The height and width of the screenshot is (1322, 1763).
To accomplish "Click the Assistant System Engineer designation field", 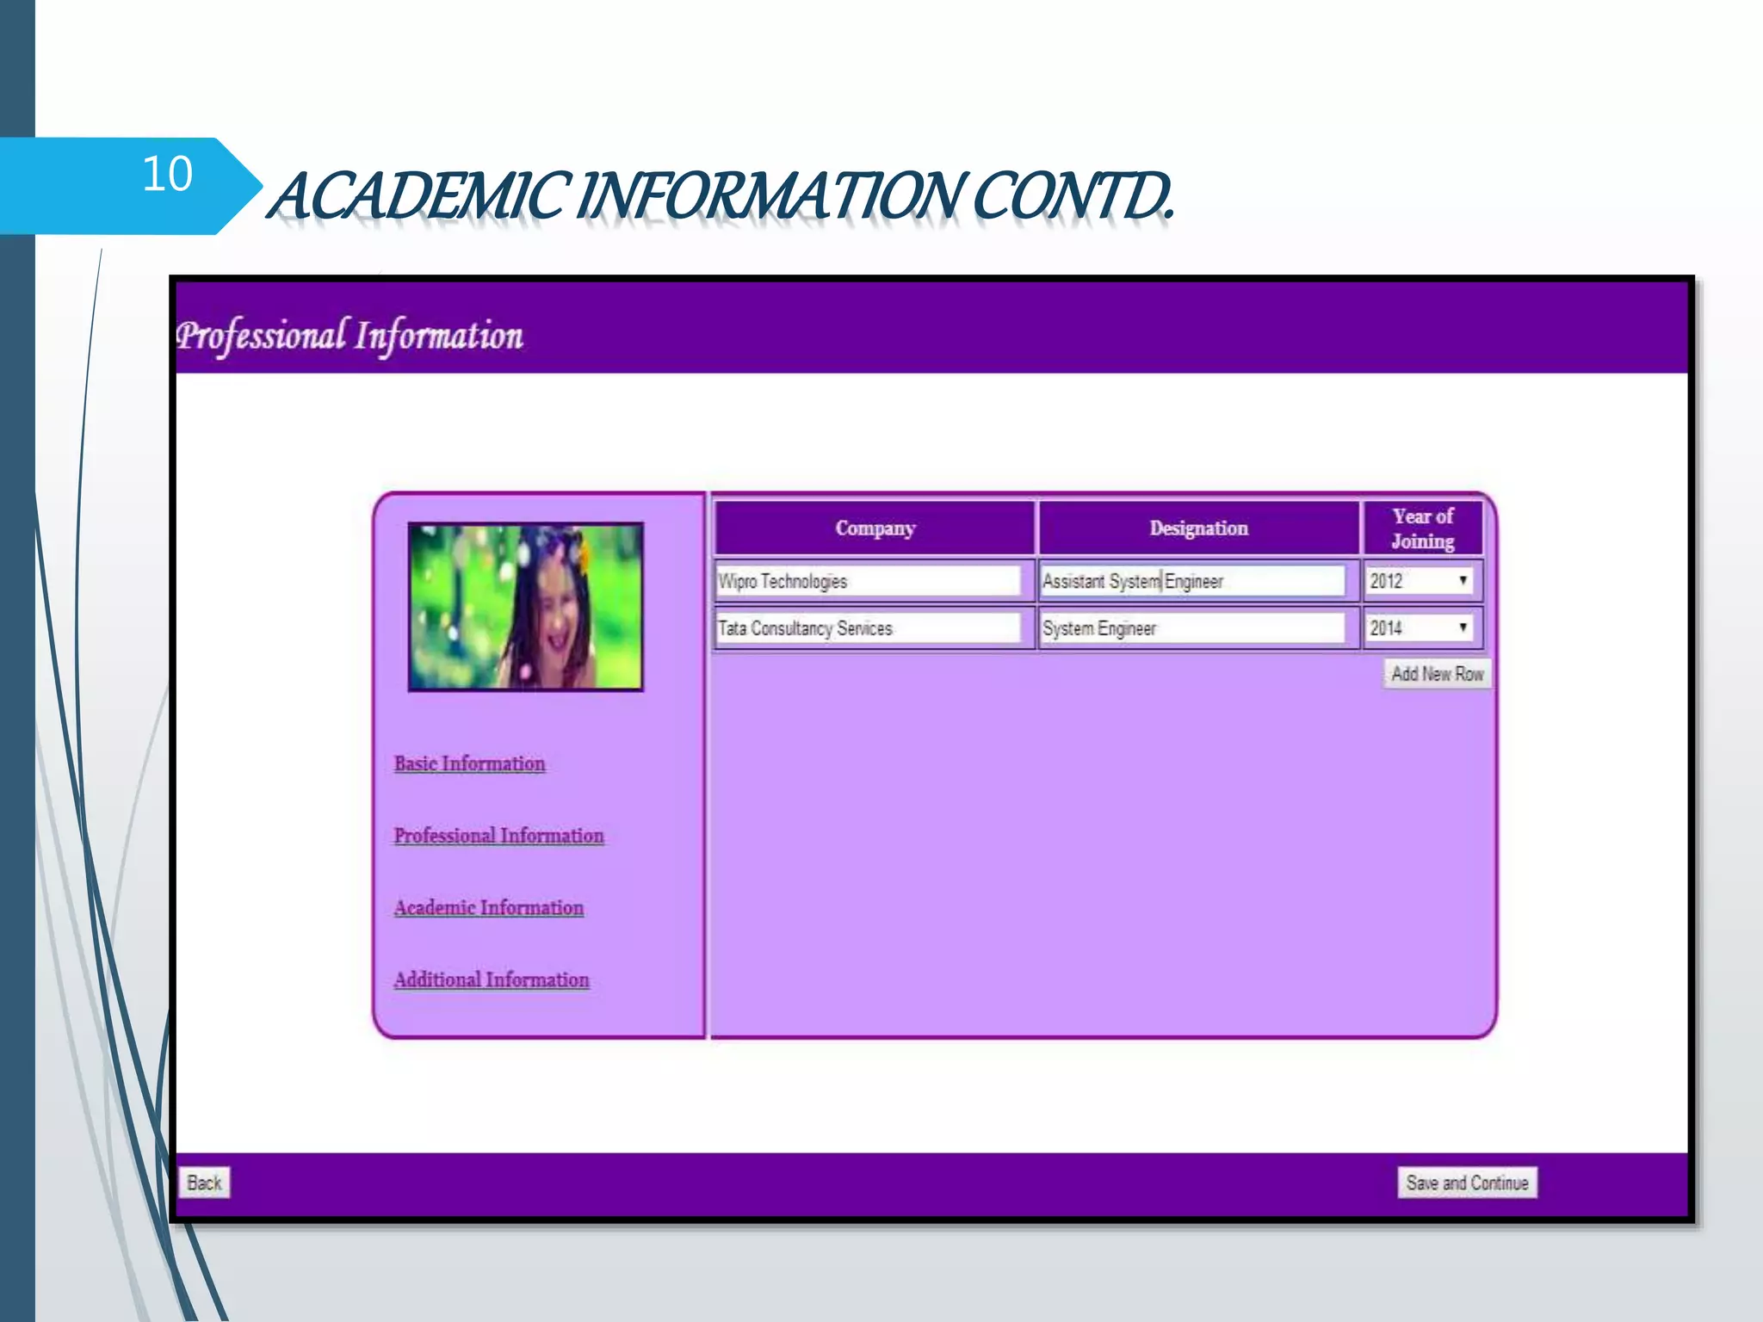I will coord(1192,581).
